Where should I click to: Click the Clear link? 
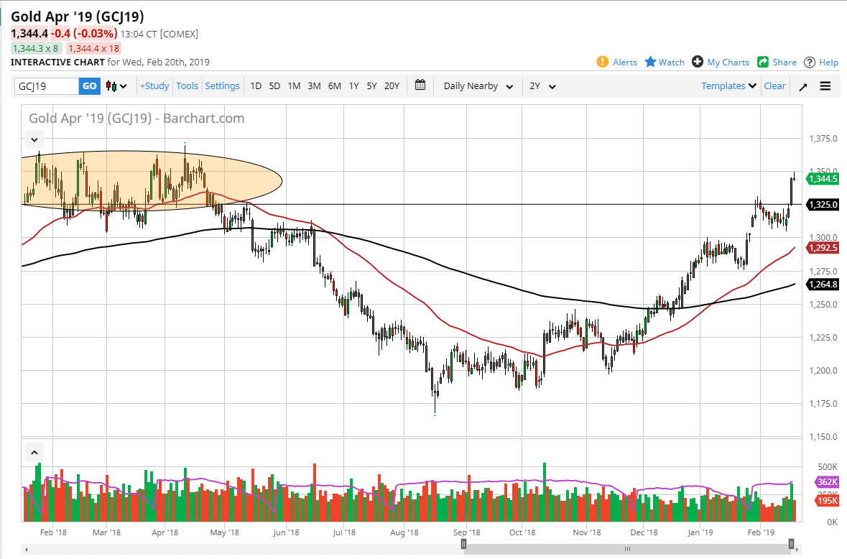point(774,86)
